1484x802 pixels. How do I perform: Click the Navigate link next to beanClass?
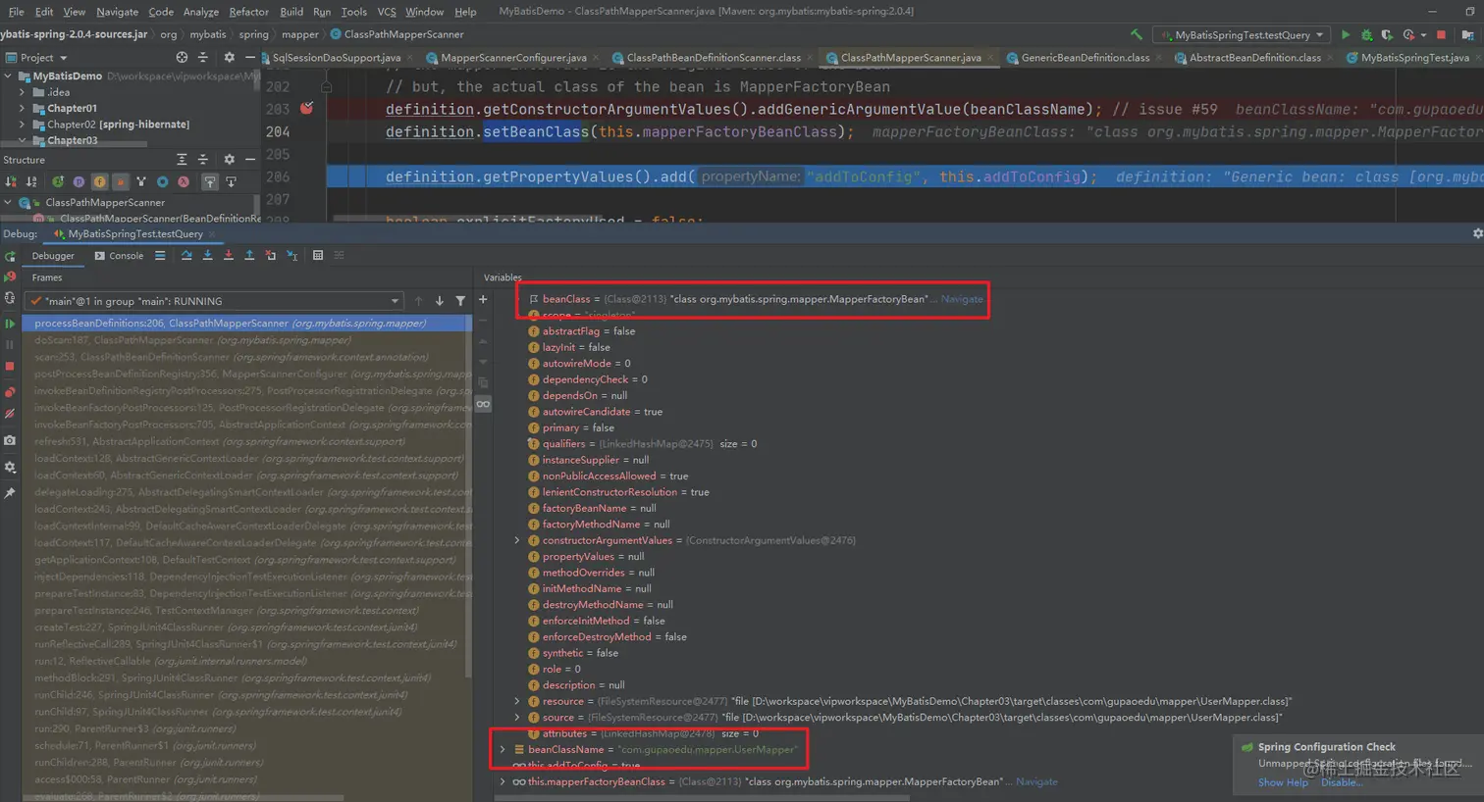(962, 299)
